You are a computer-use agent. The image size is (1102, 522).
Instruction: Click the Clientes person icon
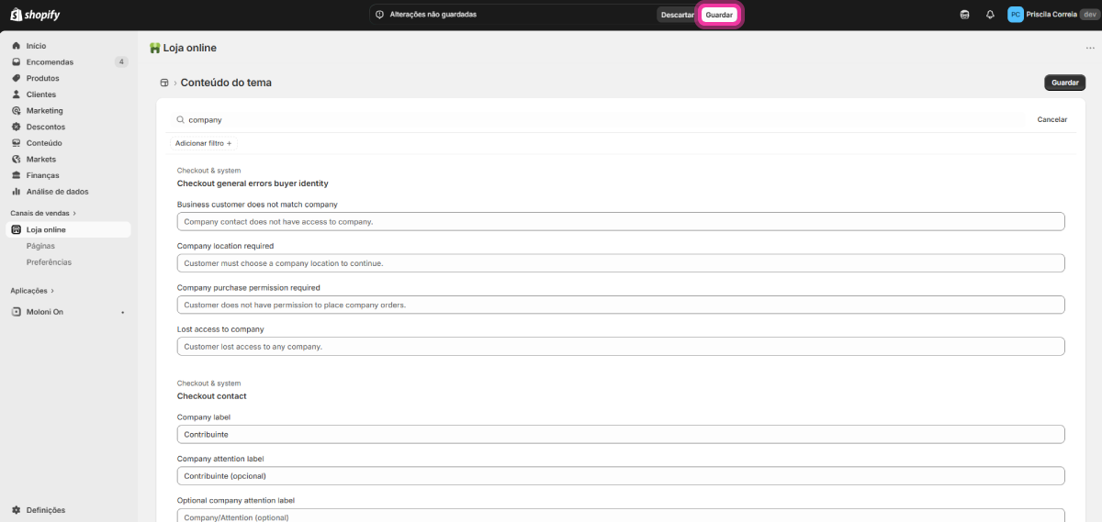[17, 94]
